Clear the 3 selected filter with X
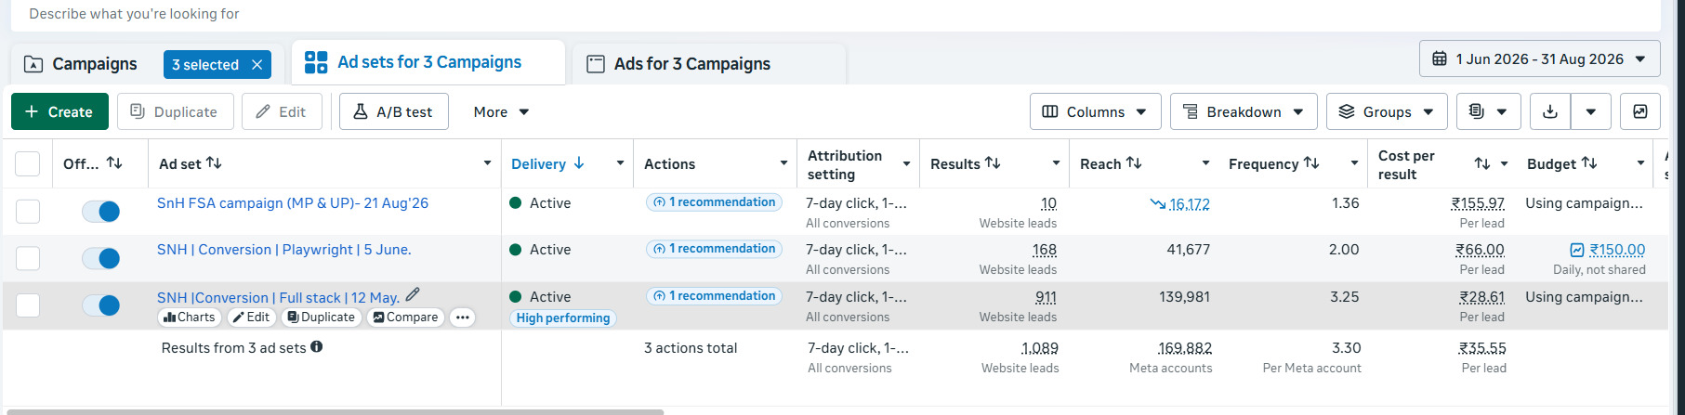 (257, 65)
